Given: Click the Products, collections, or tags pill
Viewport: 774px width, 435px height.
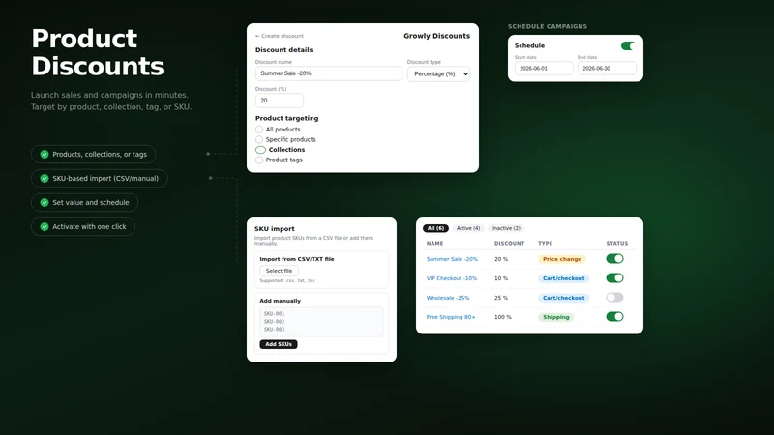Looking at the screenshot, I should coord(93,155).
